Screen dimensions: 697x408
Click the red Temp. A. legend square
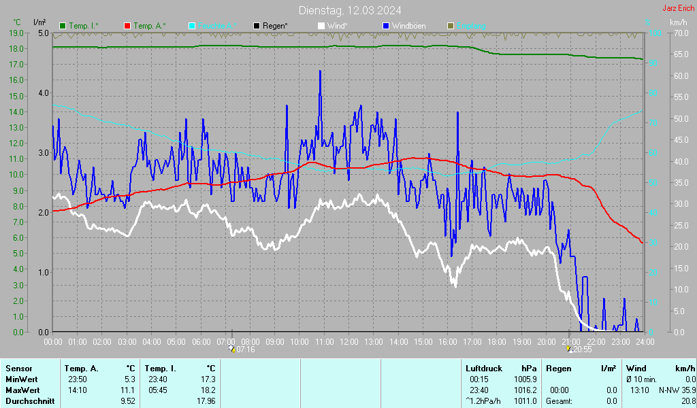pos(127,26)
